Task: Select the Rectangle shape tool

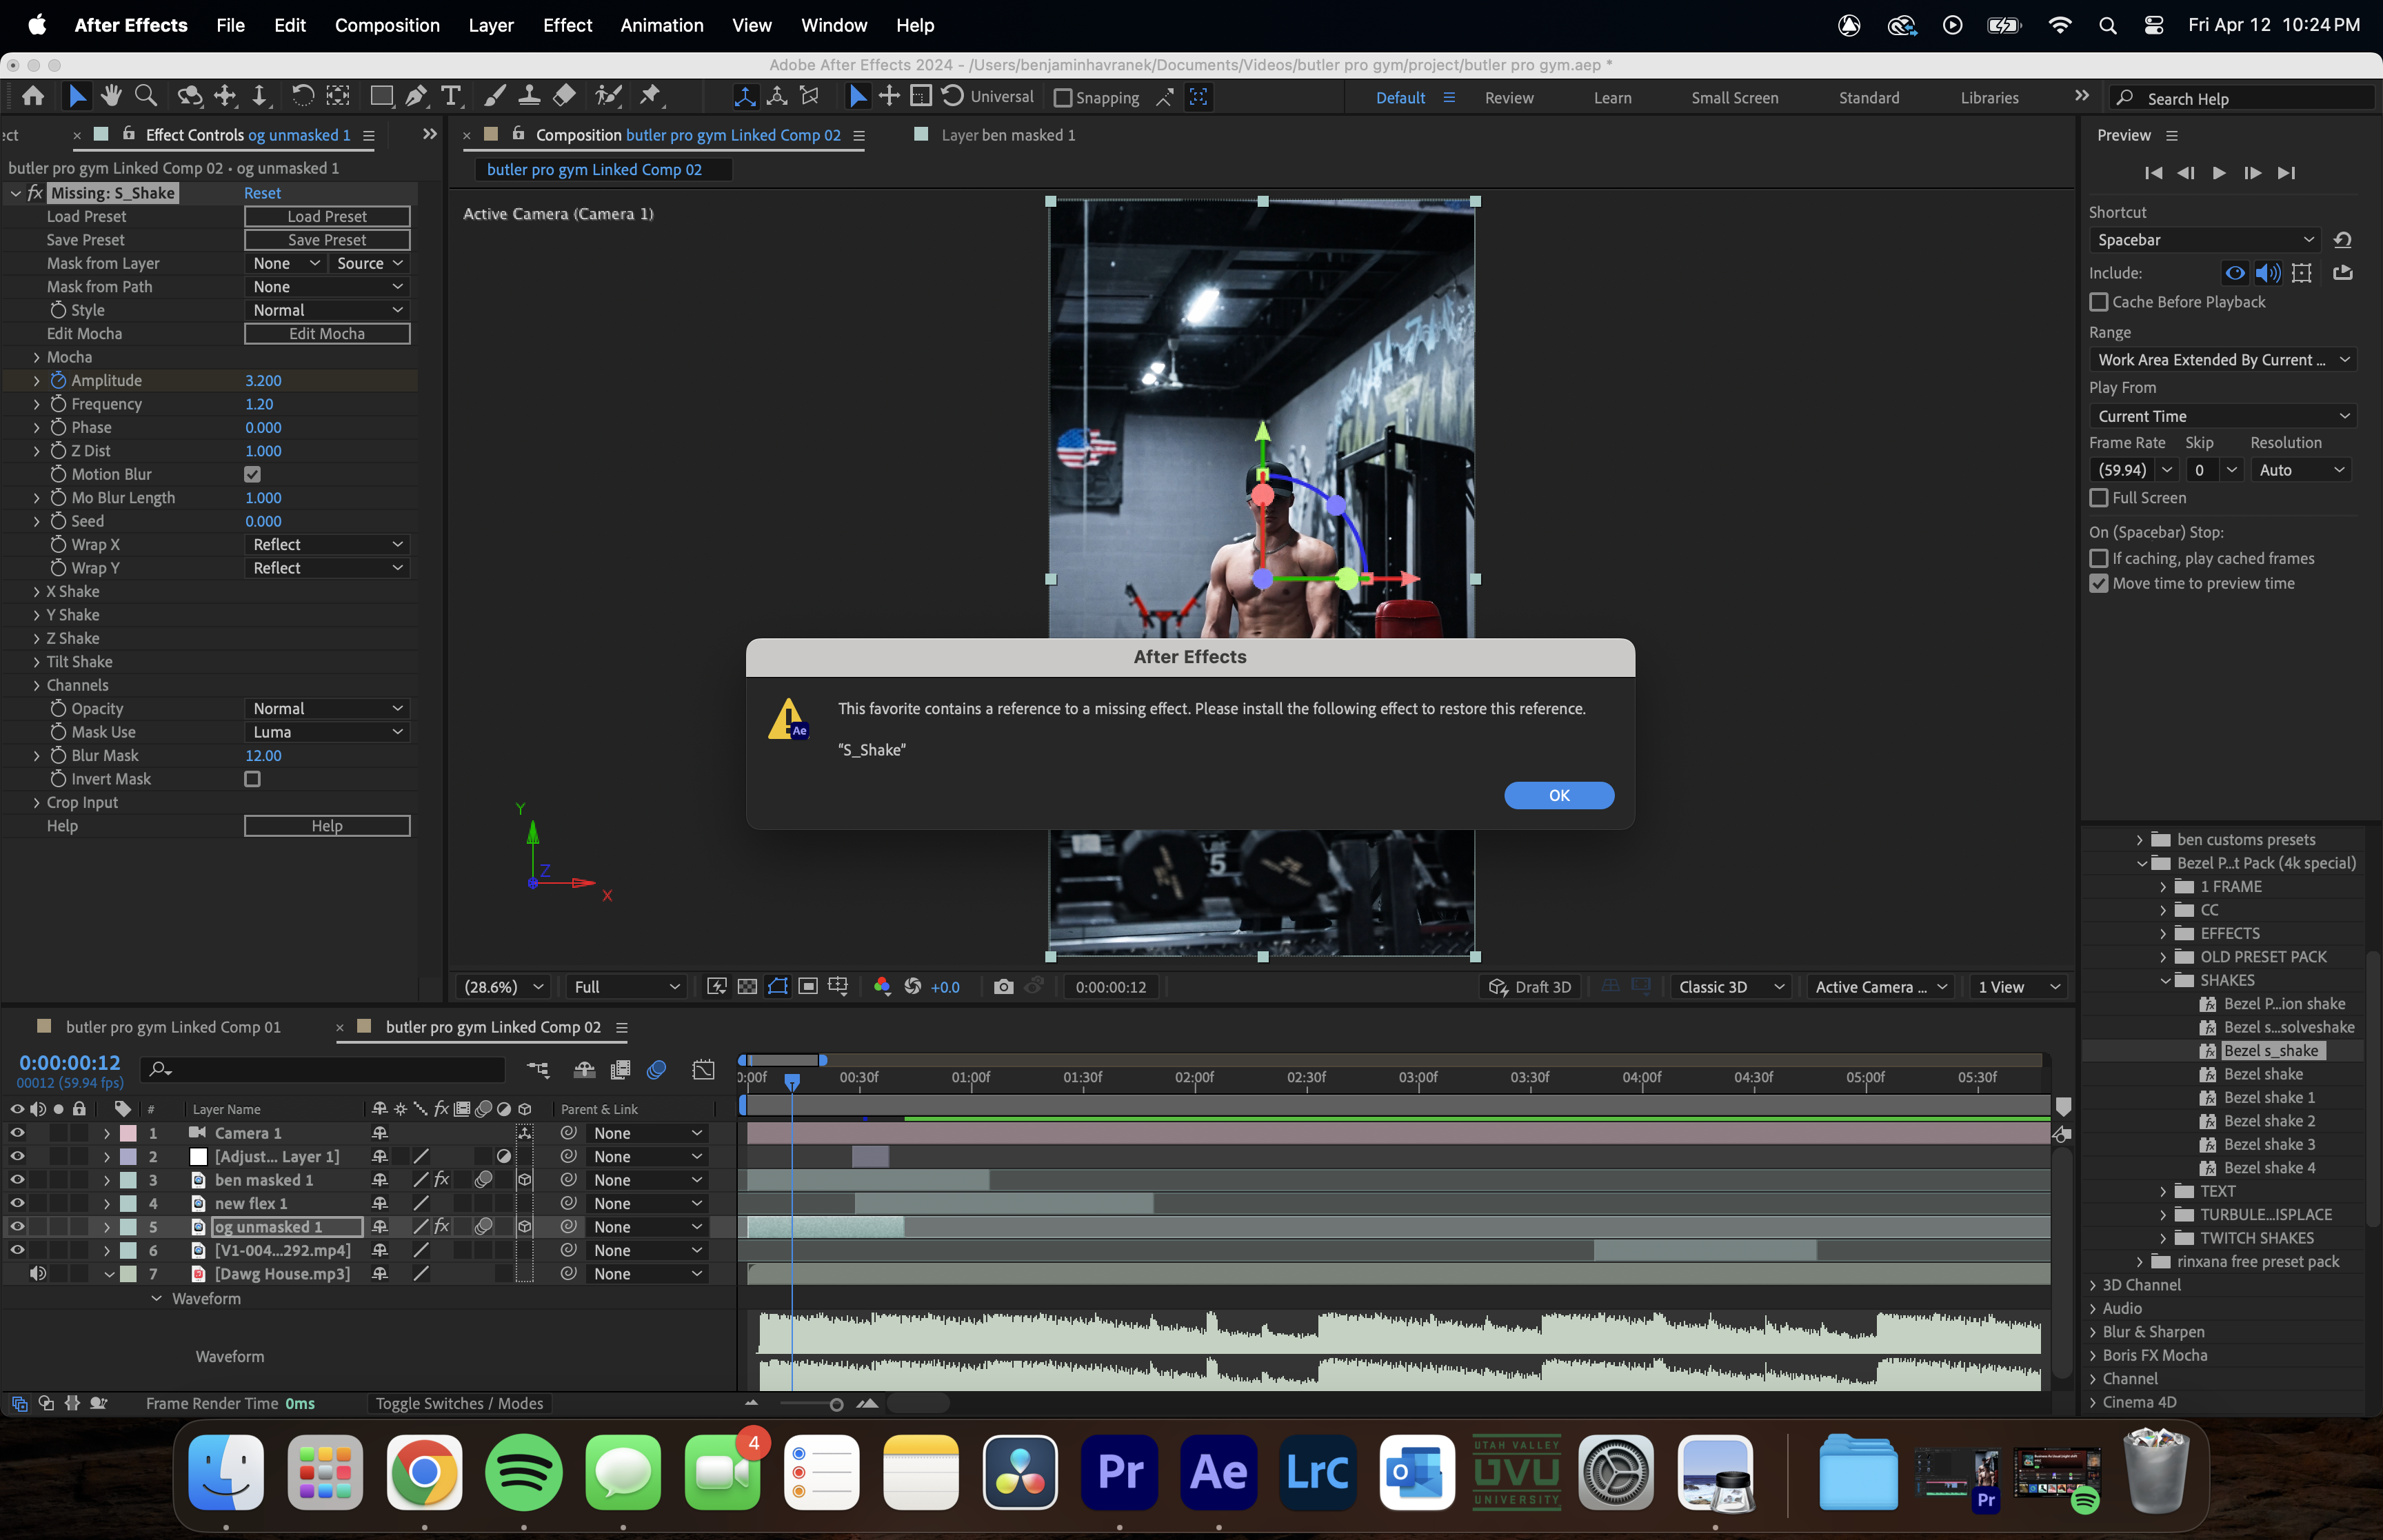Action: [x=381, y=96]
